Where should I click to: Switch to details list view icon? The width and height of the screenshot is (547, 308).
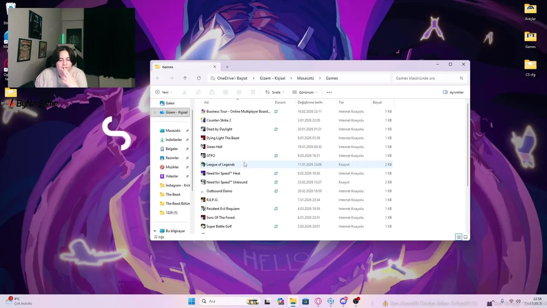459,237
